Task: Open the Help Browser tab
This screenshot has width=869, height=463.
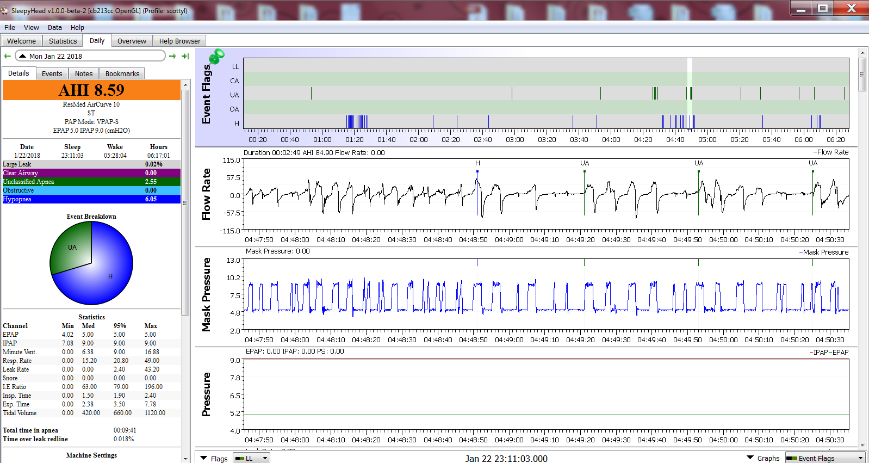Action: (179, 41)
